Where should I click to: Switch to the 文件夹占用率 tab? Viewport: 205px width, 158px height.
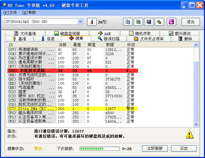click(149, 39)
